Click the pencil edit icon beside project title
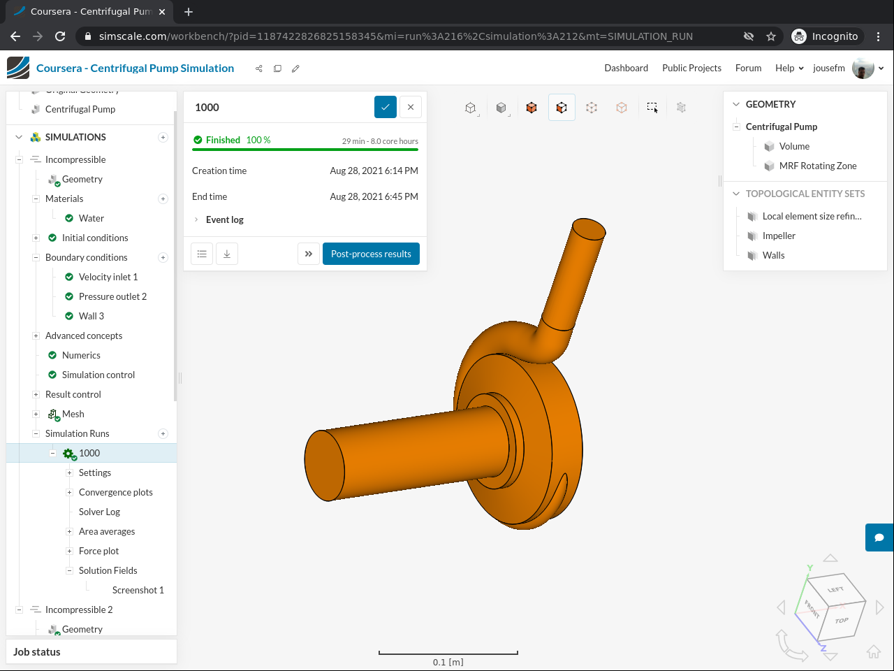 (295, 68)
